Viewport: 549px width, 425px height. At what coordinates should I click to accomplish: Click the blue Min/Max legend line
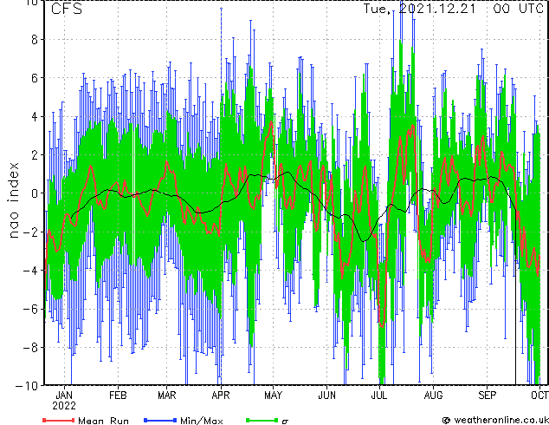point(160,420)
